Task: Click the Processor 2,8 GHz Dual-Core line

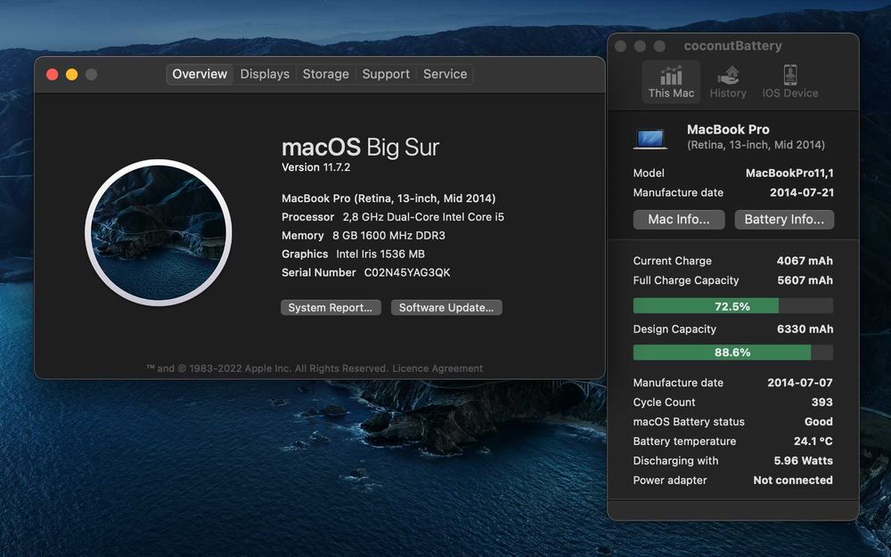Action: [393, 217]
